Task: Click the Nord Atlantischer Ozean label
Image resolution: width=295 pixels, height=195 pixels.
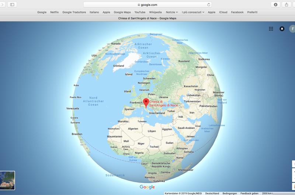Action: pos(93,101)
